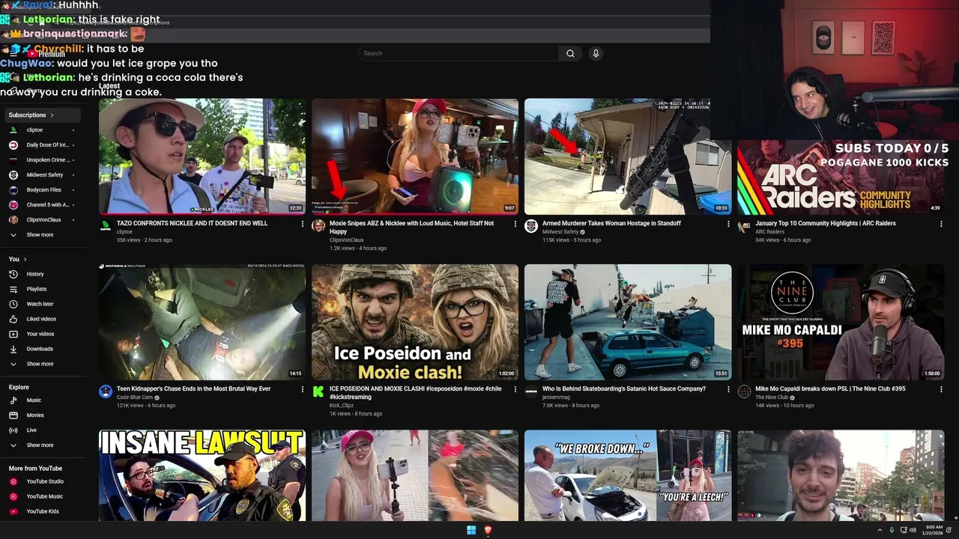This screenshot has height=539, width=959.
Task: Open Mike Mo Capaldi breaks down PSL title
Action: pos(830,389)
